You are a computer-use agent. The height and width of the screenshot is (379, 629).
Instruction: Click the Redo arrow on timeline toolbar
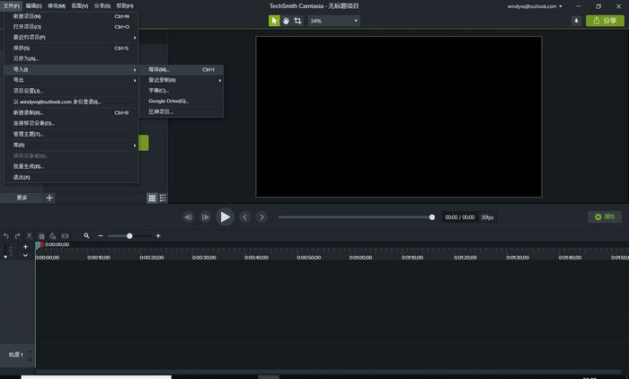point(18,236)
